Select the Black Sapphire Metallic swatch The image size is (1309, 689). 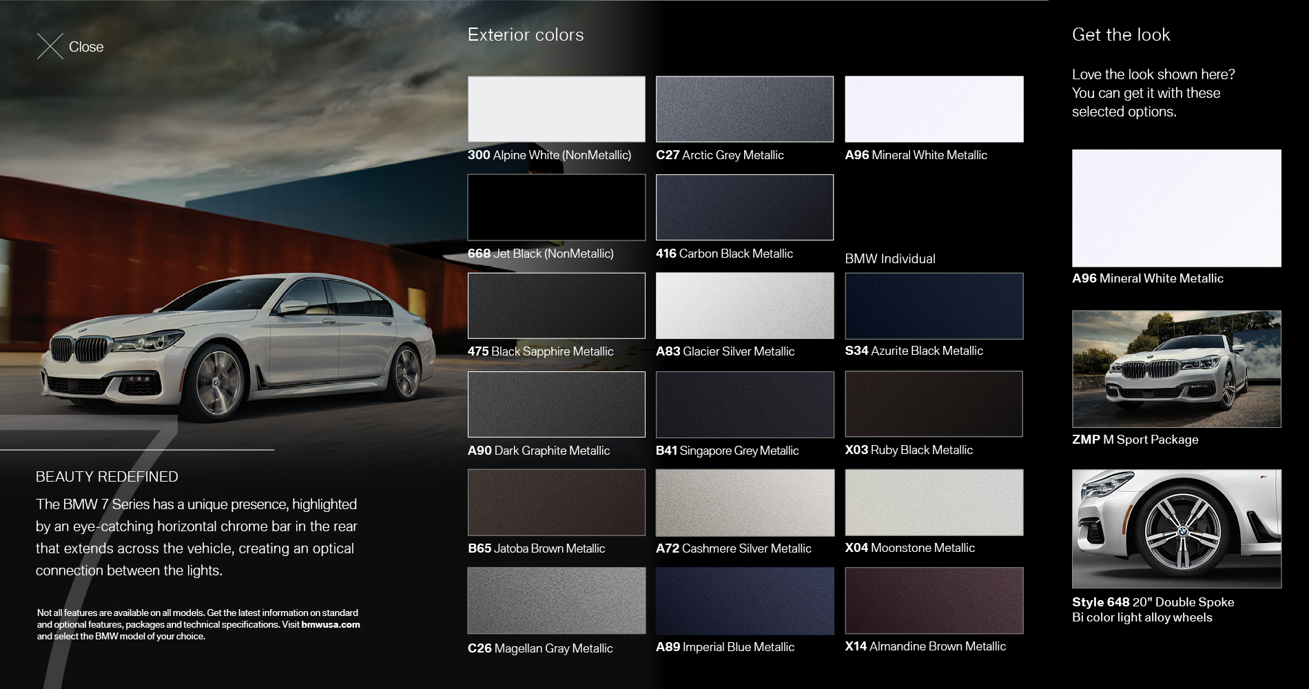point(557,306)
